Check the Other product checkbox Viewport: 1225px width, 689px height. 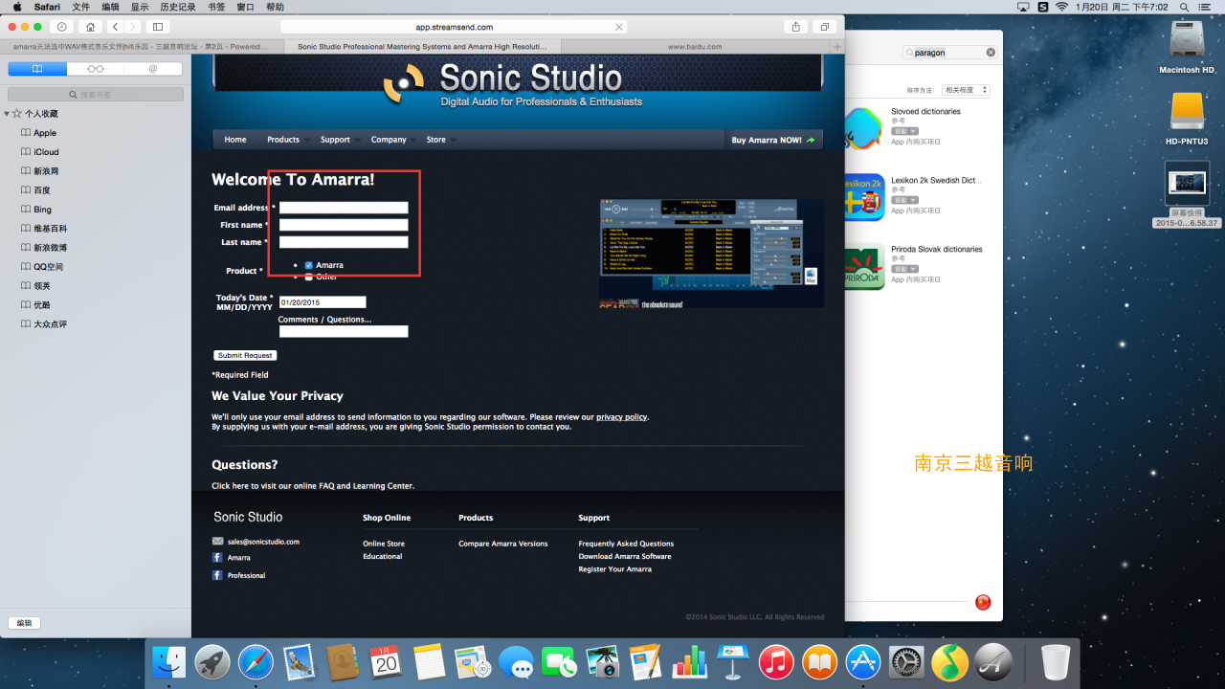pos(309,278)
